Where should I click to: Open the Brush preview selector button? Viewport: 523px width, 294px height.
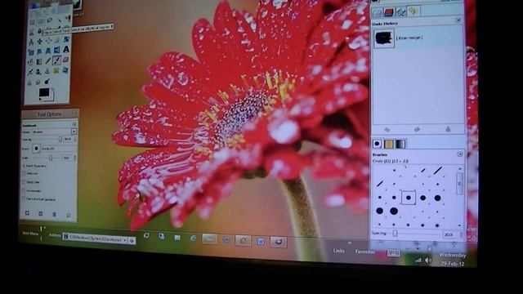tap(36, 149)
